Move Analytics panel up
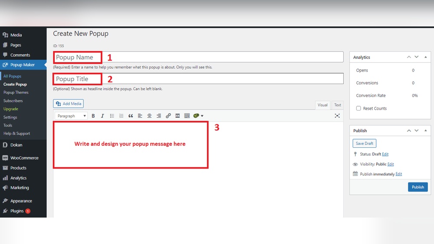 pos(409,57)
